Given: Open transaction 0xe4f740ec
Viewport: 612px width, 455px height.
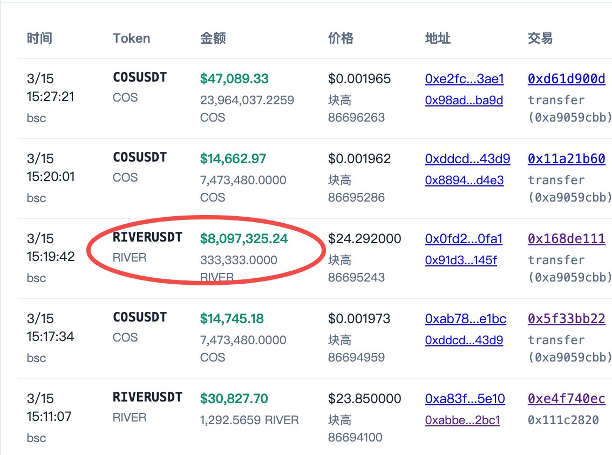Looking at the screenshot, I should (x=566, y=399).
